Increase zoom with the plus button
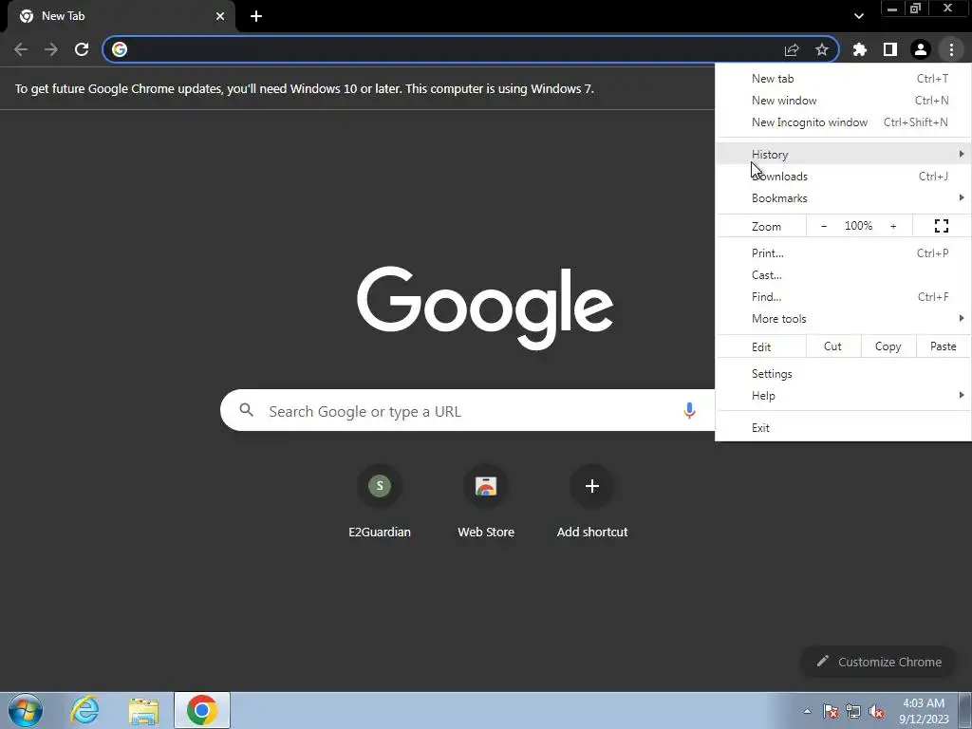The image size is (972, 729). tap(893, 226)
